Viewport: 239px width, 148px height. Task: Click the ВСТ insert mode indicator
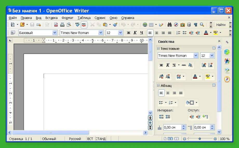click(90, 139)
